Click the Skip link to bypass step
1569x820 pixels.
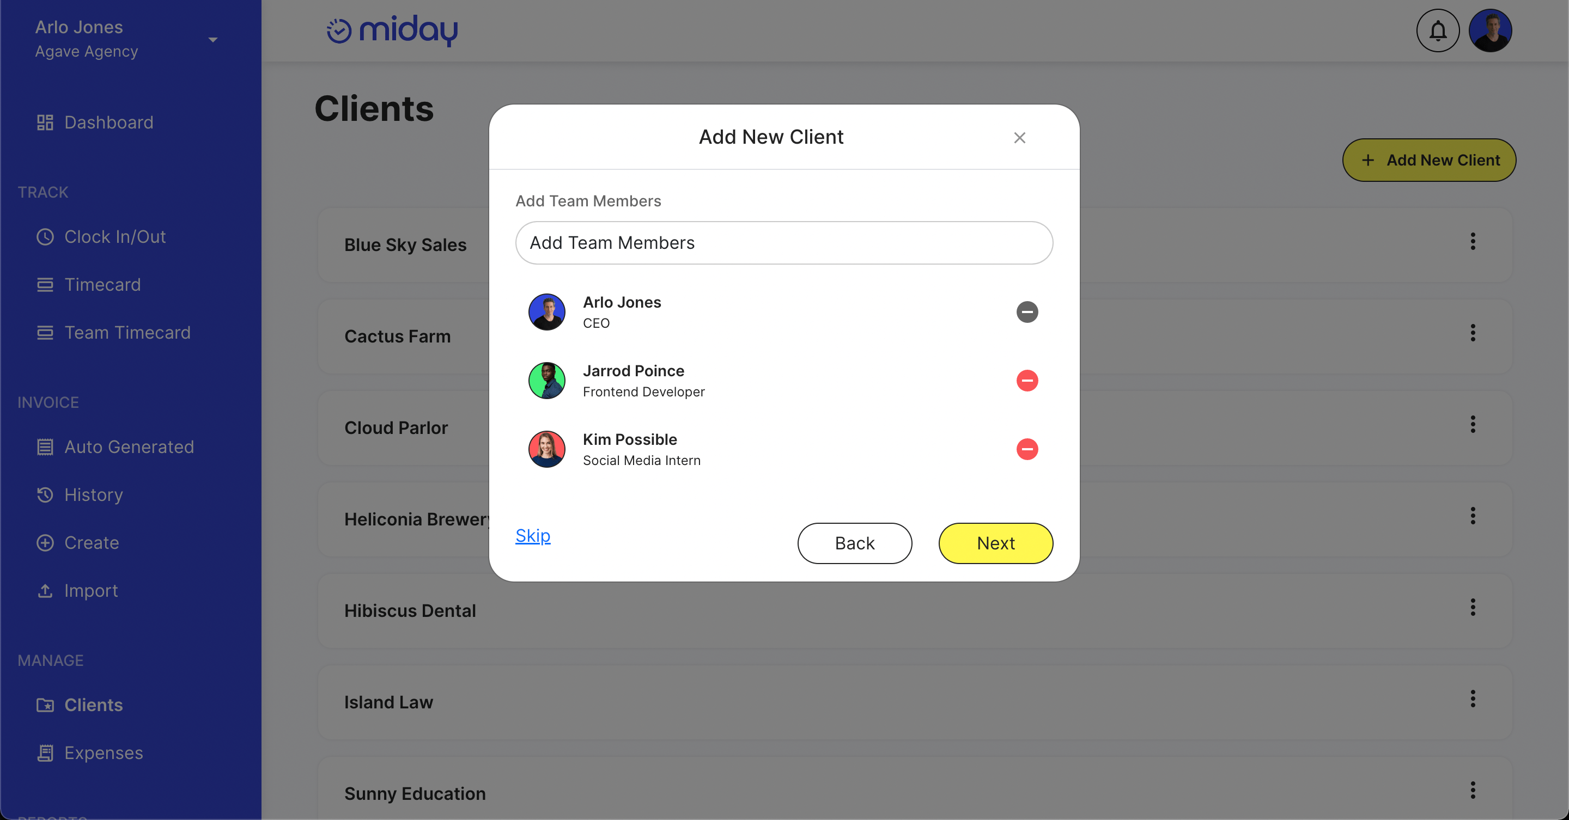533,535
